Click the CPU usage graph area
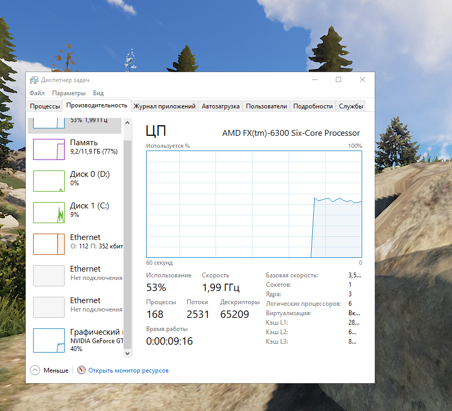This screenshot has width=452, height=411. click(254, 204)
